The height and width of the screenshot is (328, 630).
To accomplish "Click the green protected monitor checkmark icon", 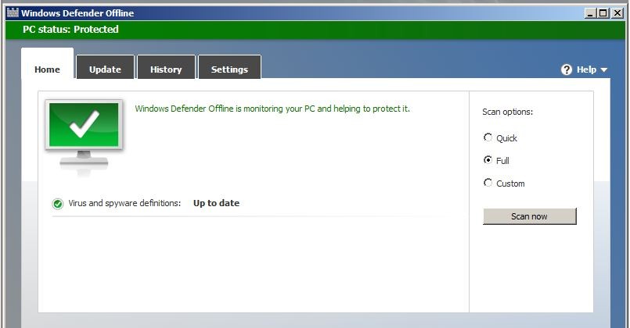I will (x=84, y=137).
